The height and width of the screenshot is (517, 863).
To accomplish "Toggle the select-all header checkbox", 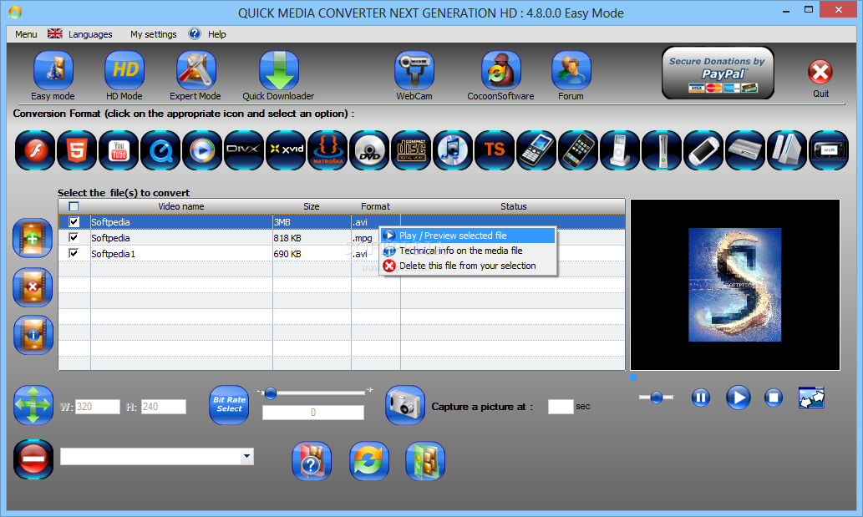I will pos(74,206).
